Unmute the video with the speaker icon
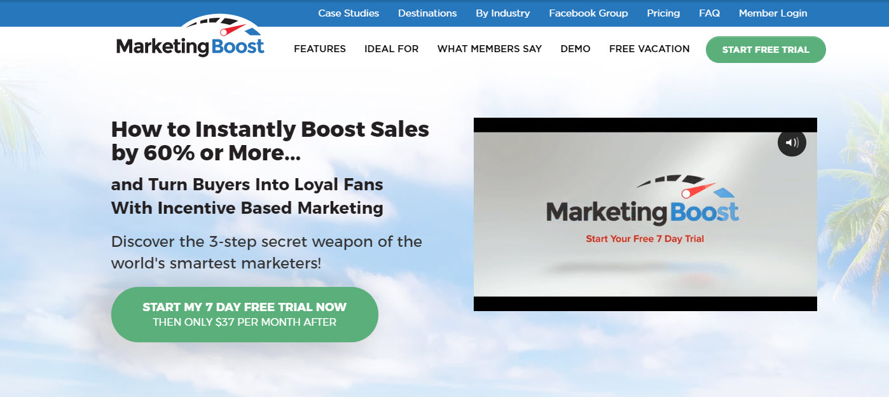The width and height of the screenshot is (889, 397). (x=792, y=143)
